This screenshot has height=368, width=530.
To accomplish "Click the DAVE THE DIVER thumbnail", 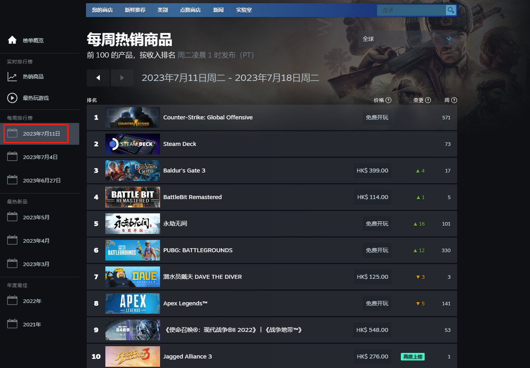I will pos(133,277).
